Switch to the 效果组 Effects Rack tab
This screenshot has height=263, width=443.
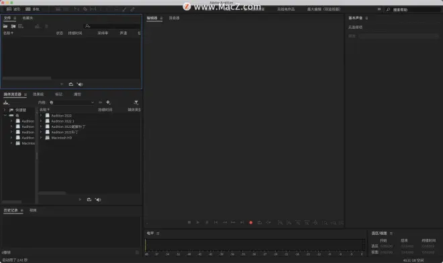pos(38,94)
